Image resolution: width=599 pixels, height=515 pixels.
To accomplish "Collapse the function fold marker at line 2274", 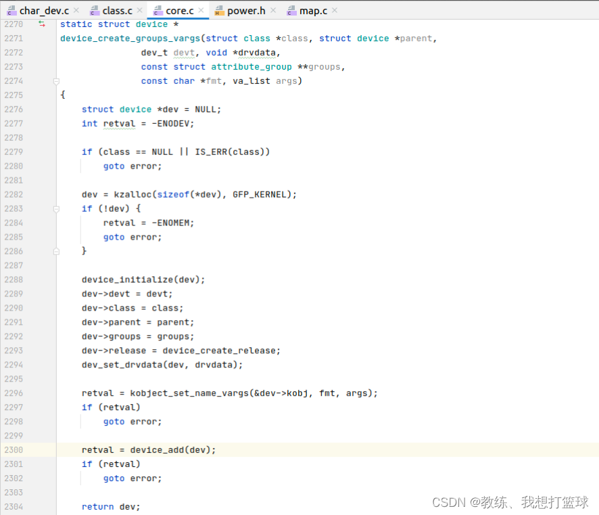I will (56, 81).
